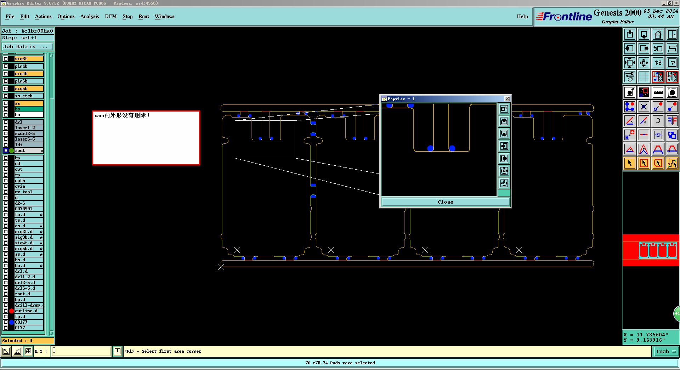The height and width of the screenshot is (370, 680).
Task: Open the Edit menu
Action: (x=25, y=16)
